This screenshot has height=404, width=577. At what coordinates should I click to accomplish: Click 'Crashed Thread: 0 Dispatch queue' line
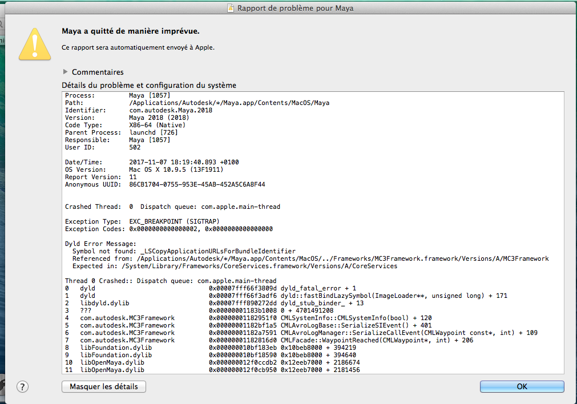(172, 207)
